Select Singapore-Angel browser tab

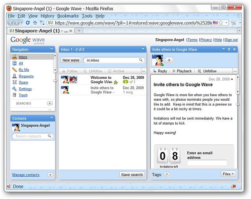click(41, 31)
